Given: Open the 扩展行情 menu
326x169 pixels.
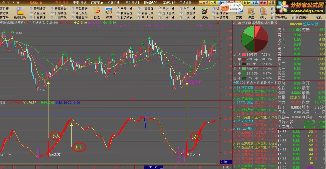Looking at the screenshot, I should pyautogui.click(x=114, y=3).
